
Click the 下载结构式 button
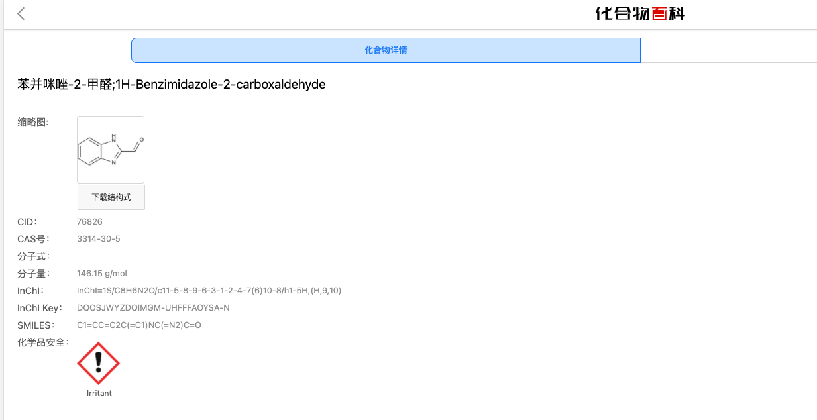point(111,197)
